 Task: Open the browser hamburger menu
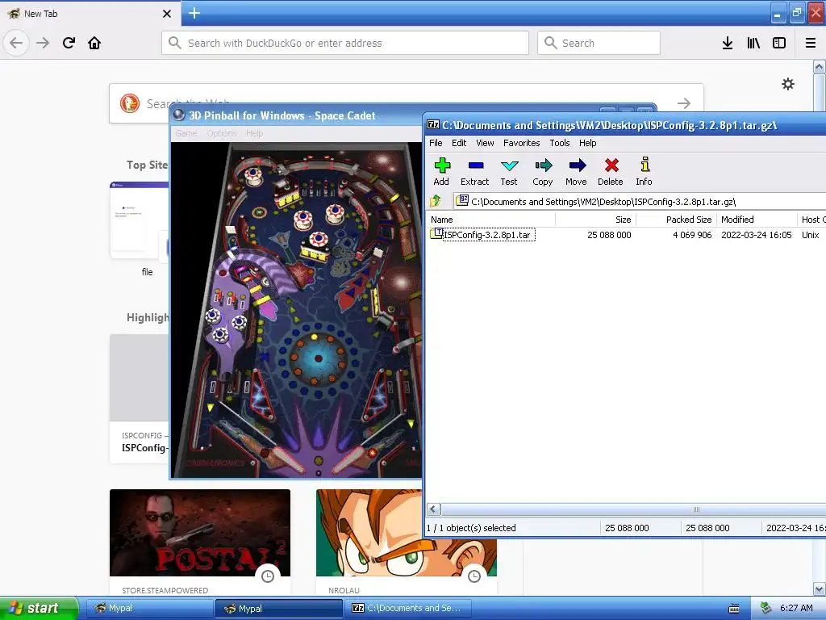[x=811, y=43]
